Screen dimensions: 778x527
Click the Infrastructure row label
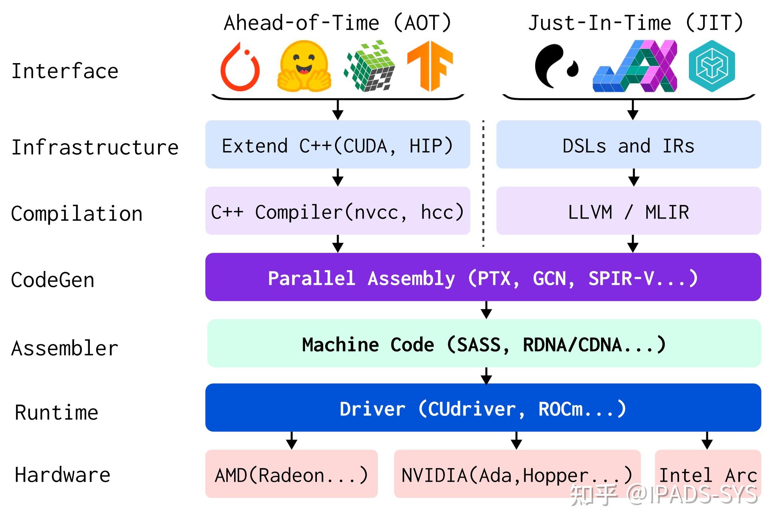[x=95, y=148]
